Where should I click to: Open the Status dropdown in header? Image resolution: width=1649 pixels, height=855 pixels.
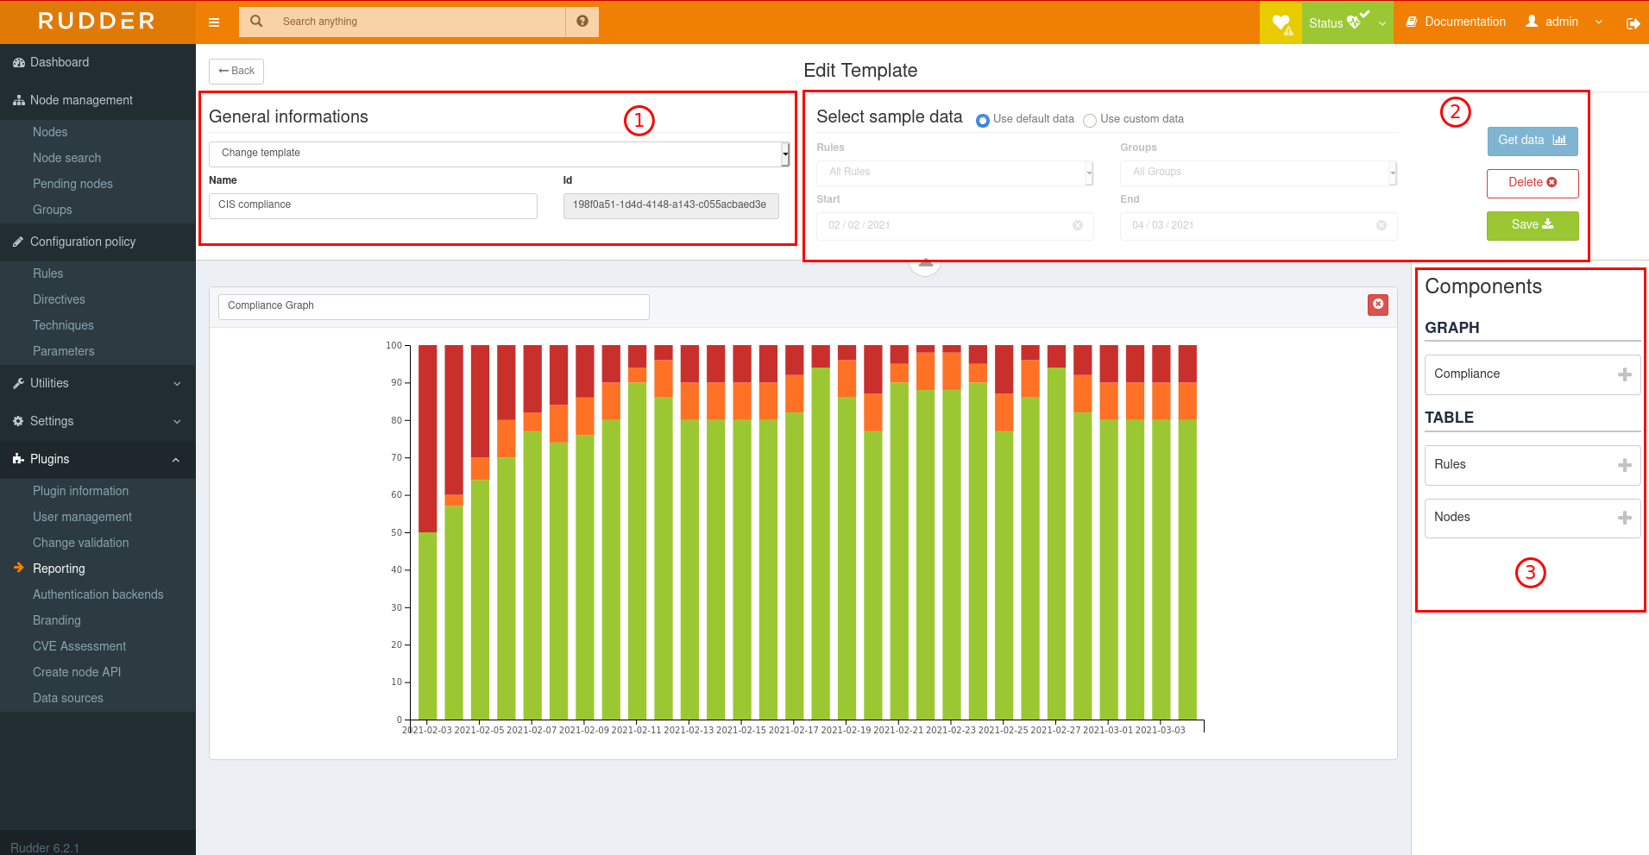[x=1347, y=23]
